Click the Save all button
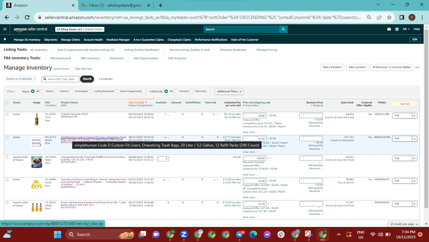This screenshot has height=242, width=429. pyautogui.click(x=405, y=104)
